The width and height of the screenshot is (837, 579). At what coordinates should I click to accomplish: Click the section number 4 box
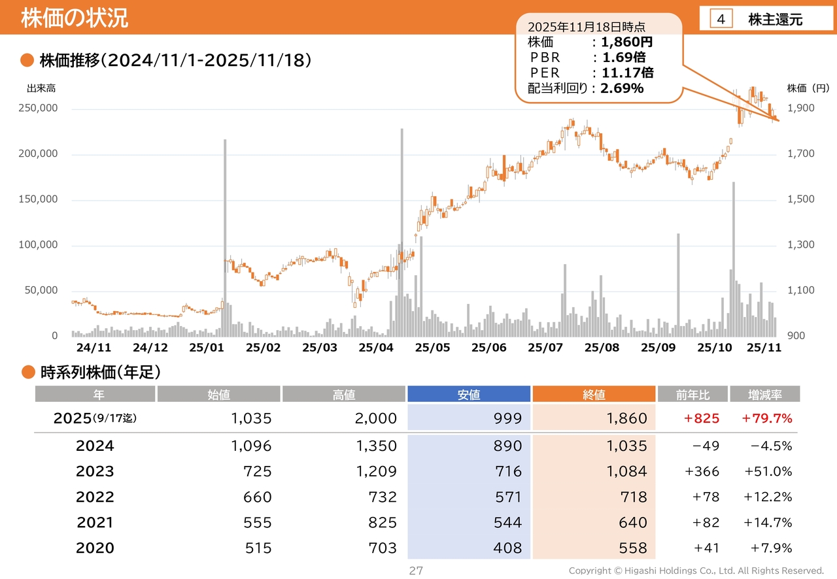click(721, 20)
